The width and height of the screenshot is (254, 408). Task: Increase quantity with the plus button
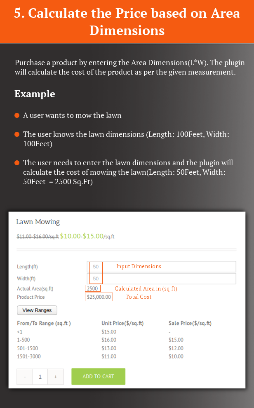click(55, 377)
